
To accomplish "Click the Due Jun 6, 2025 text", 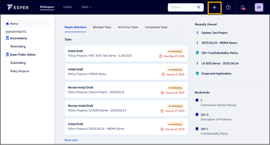I will (175, 74).
